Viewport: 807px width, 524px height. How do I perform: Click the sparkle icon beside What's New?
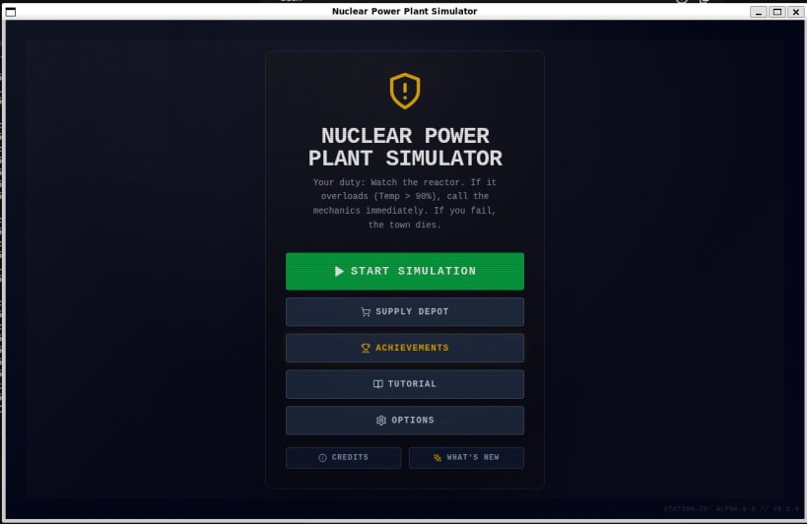[437, 458]
